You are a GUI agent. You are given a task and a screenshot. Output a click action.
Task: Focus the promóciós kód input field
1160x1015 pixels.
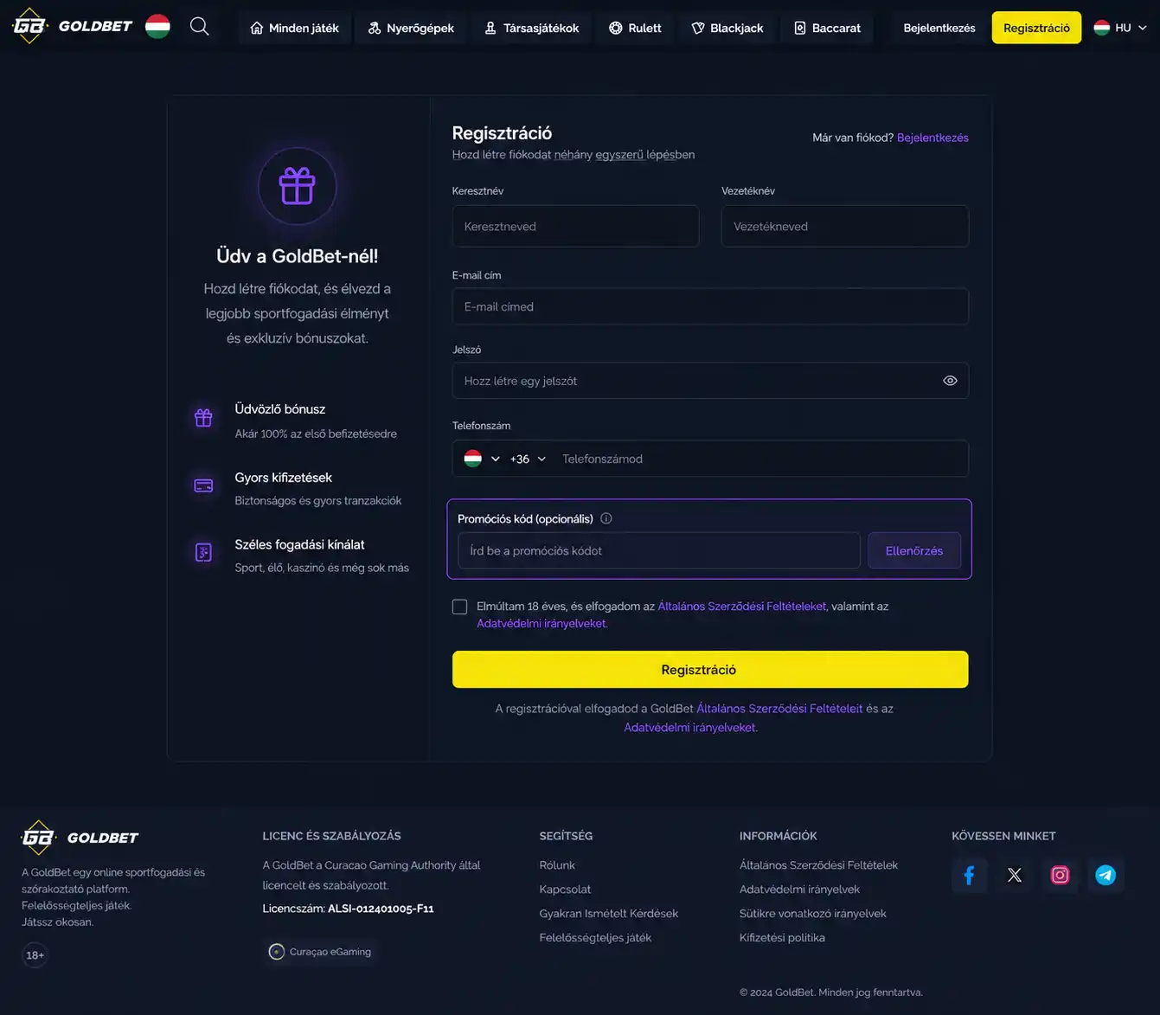(659, 550)
